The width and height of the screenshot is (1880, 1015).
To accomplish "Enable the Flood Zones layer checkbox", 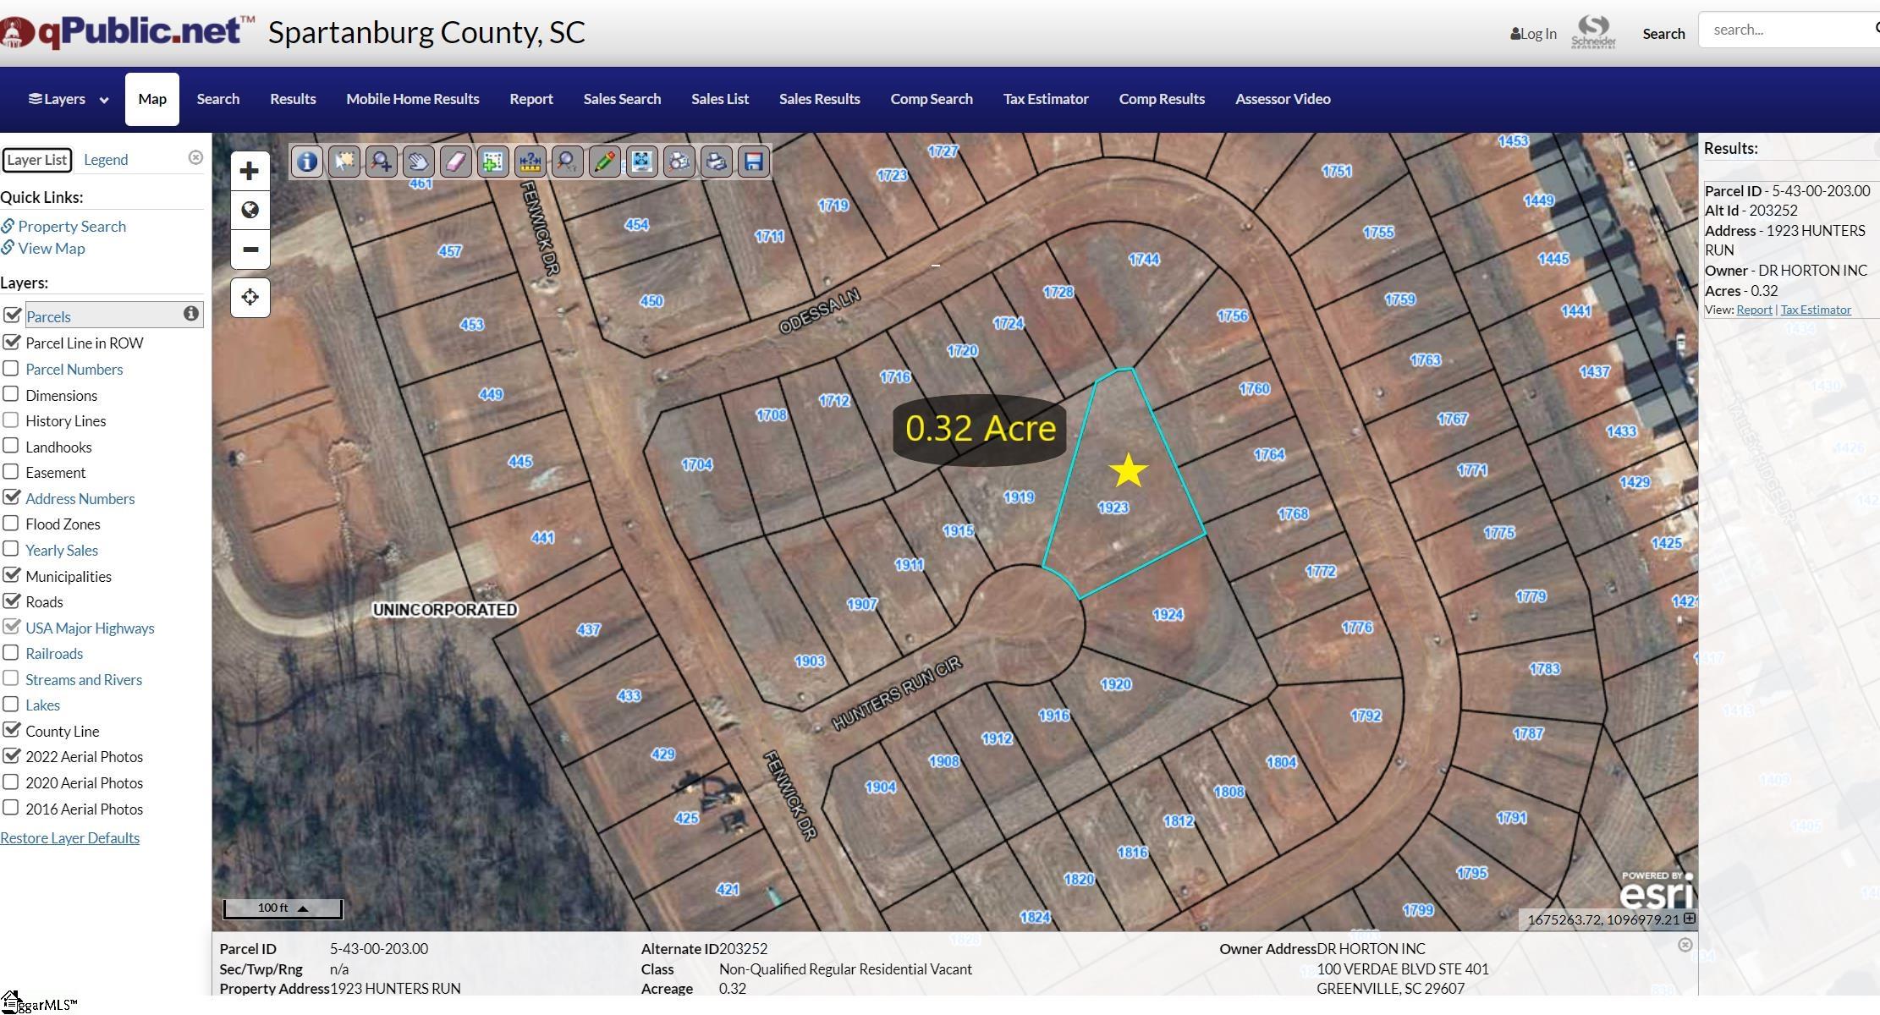I will tap(11, 523).
